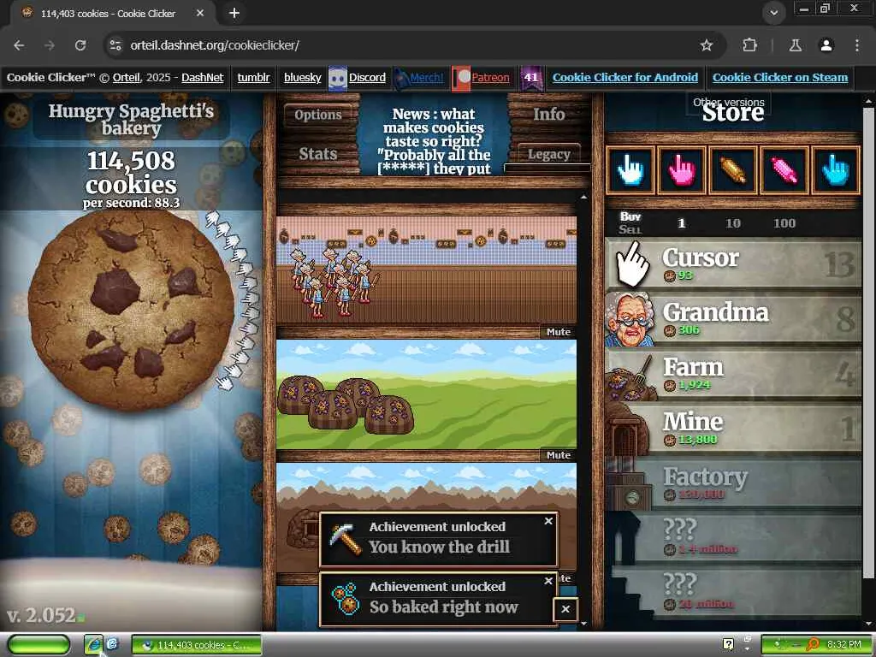Screen dimensions: 876x657
Task: Rename Hungry Spaghetti's bakery
Action: (x=131, y=119)
